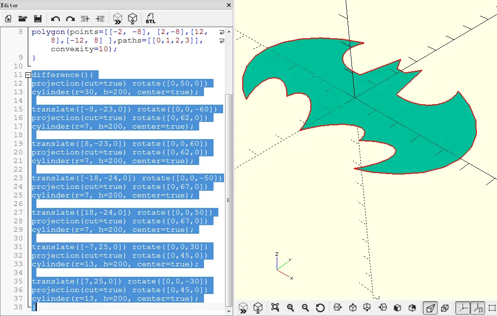497x316 pixels.
Task: Run Render from the viewer toolbar
Action: [258, 308]
